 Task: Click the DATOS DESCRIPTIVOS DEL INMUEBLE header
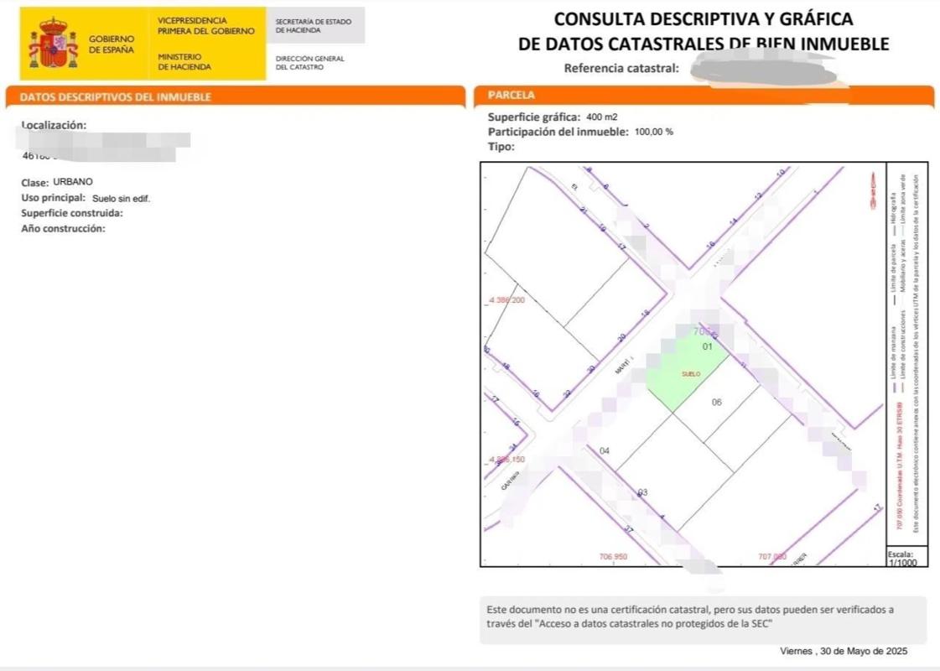pos(116,97)
